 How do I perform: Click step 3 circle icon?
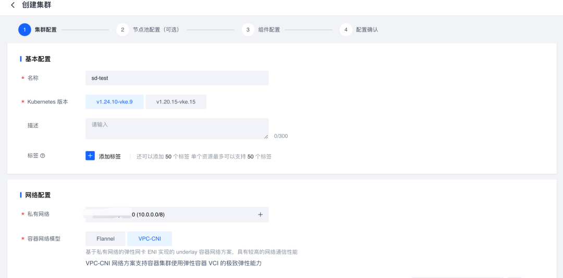pyautogui.click(x=248, y=30)
